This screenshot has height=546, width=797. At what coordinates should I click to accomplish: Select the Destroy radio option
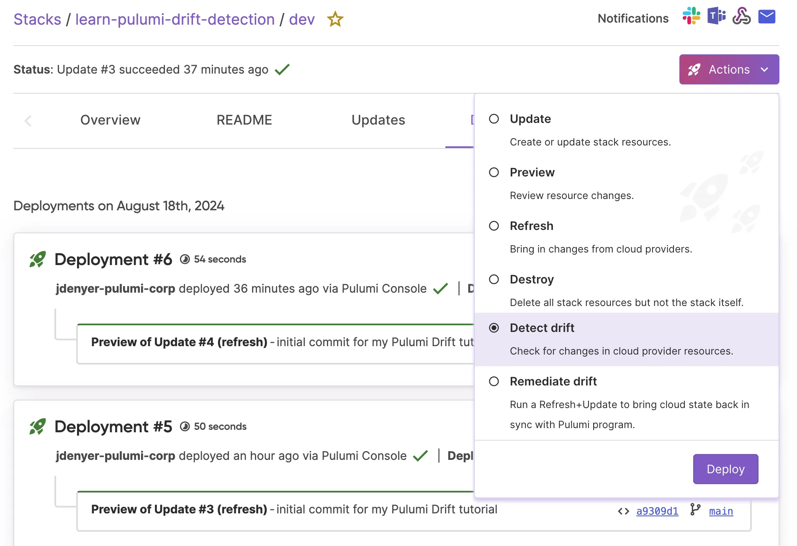click(494, 279)
